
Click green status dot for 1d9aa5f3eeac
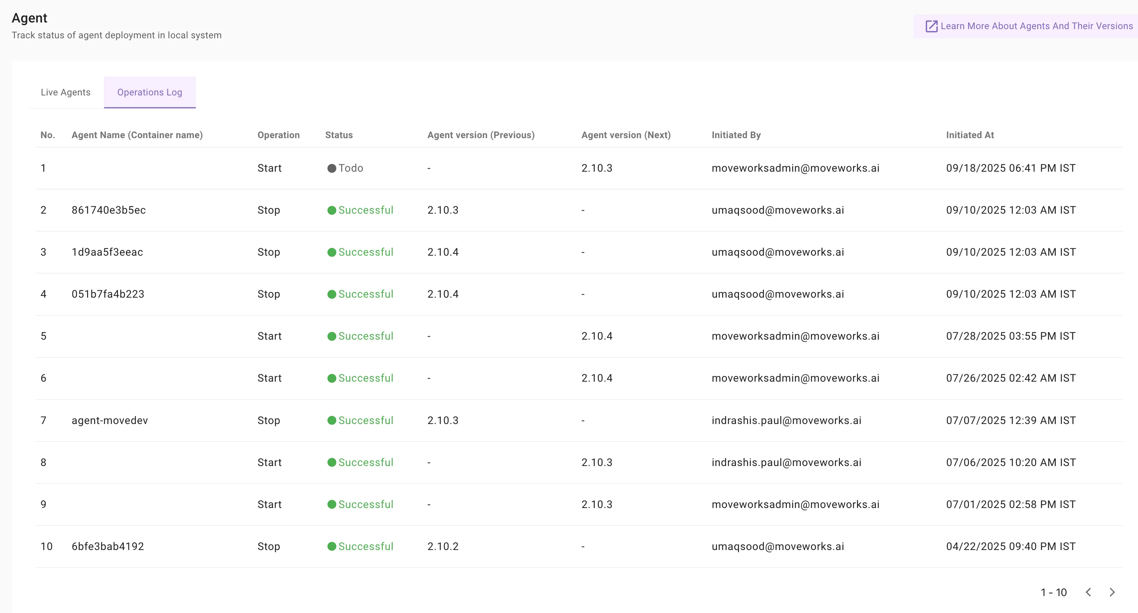332,252
